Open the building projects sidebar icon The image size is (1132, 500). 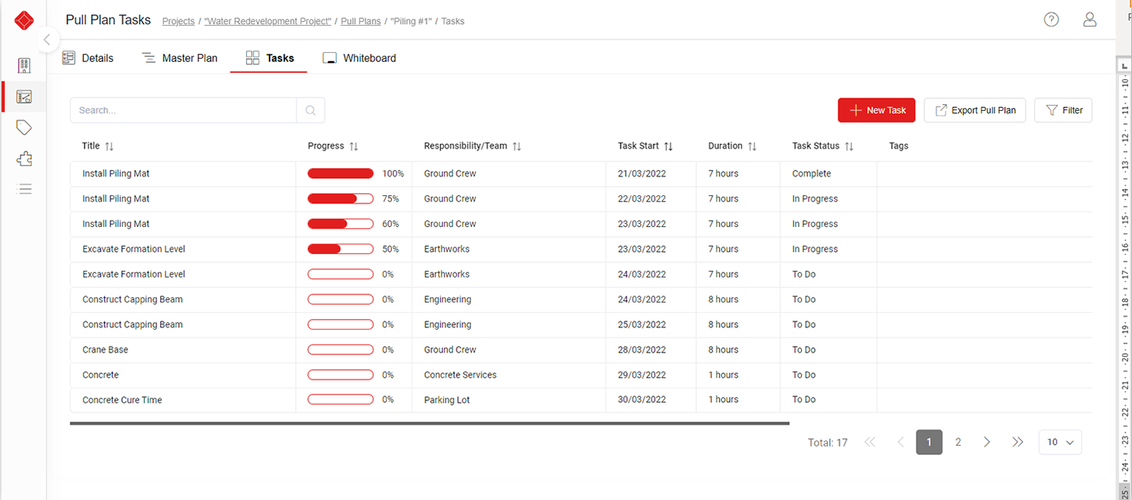[24, 66]
